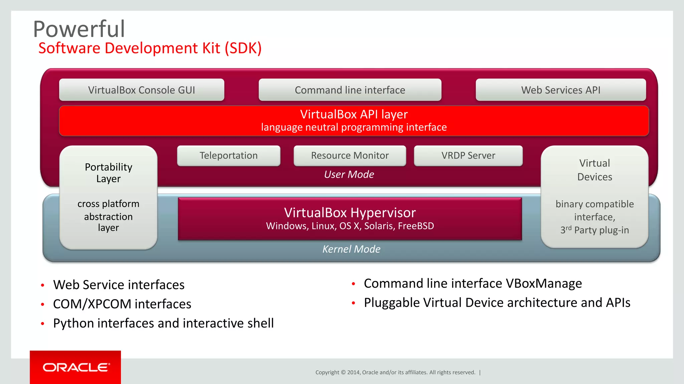
Task: Select the VRDP Server box
Action: point(468,156)
